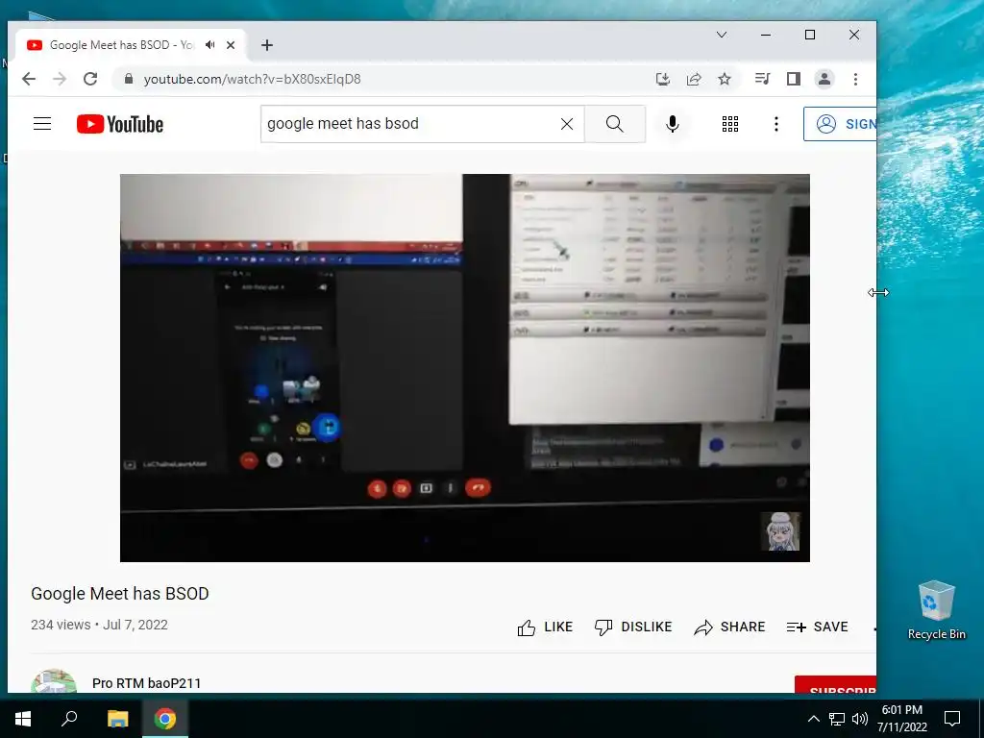Select the address bar URL
Viewport: 984px width, 738px height.
pyautogui.click(x=253, y=79)
